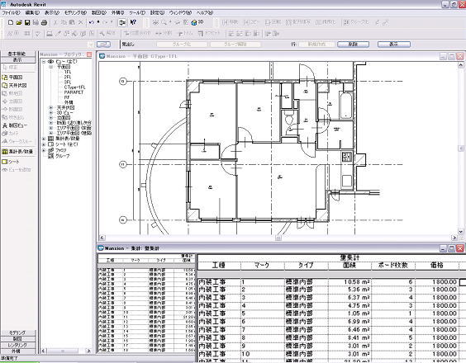Expand the シート (全て) tree node
This screenshot has width=466, height=363.
click(44, 144)
